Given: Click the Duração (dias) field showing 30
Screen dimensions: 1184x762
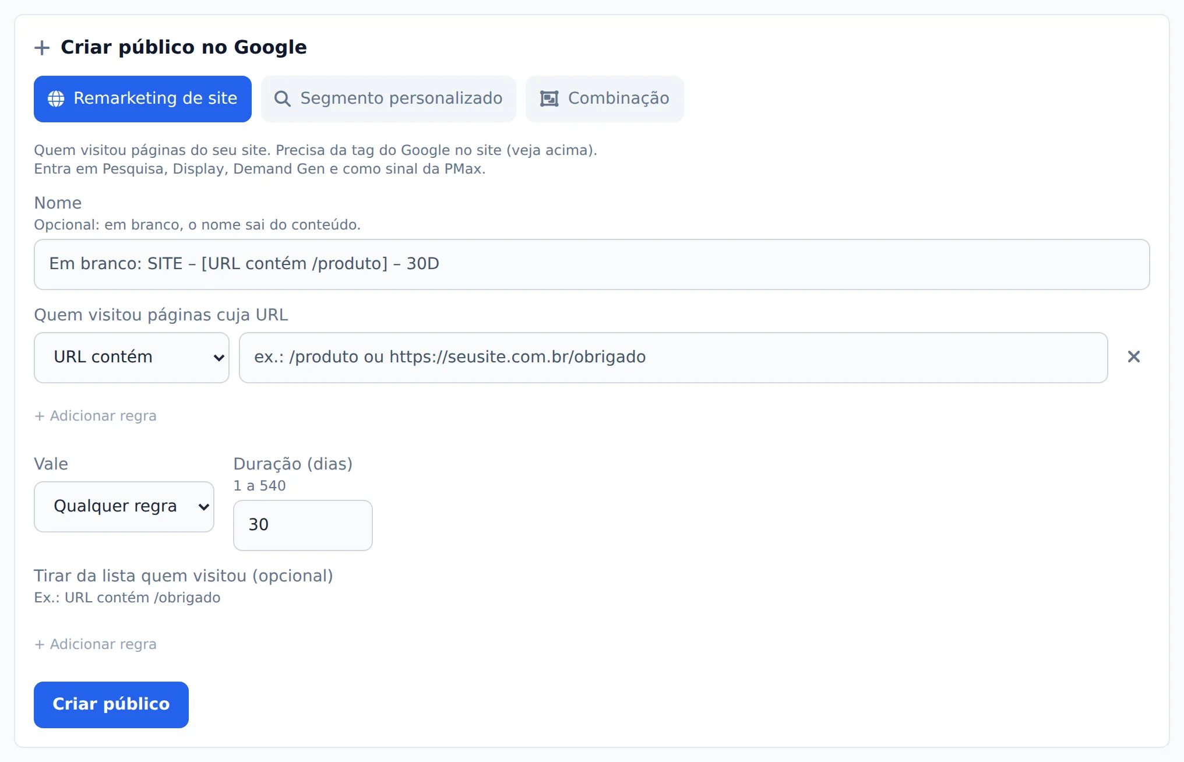Looking at the screenshot, I should point(303,525).
